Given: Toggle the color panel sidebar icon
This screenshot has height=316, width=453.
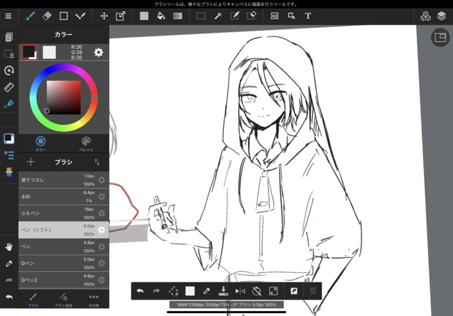Looking at the screenshot, I should click(x=9, y=139).
